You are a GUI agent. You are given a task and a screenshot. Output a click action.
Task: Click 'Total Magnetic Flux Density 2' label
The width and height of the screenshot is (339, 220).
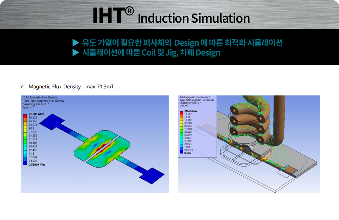(195, 97)
